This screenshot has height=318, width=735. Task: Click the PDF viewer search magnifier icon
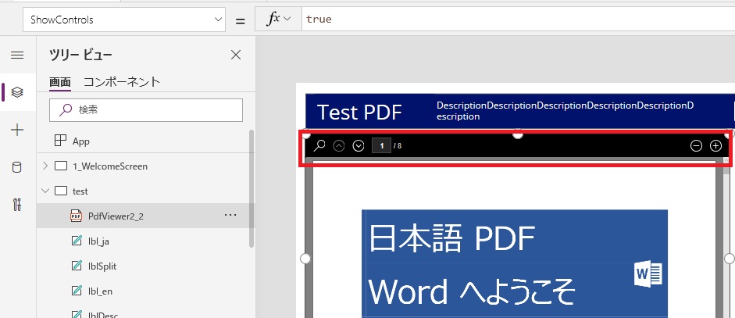click(x=319, y=146)
